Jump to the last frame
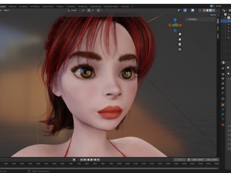The width and height of the screenshot is (231, 173). click(98, 160)
